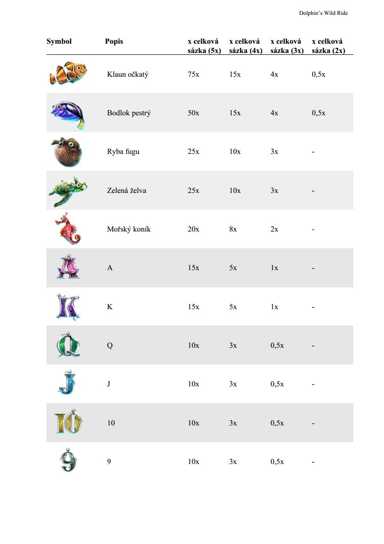Click the 'Symbol' column header
Screen dimensions: 384x544
(x=59, y=41)
